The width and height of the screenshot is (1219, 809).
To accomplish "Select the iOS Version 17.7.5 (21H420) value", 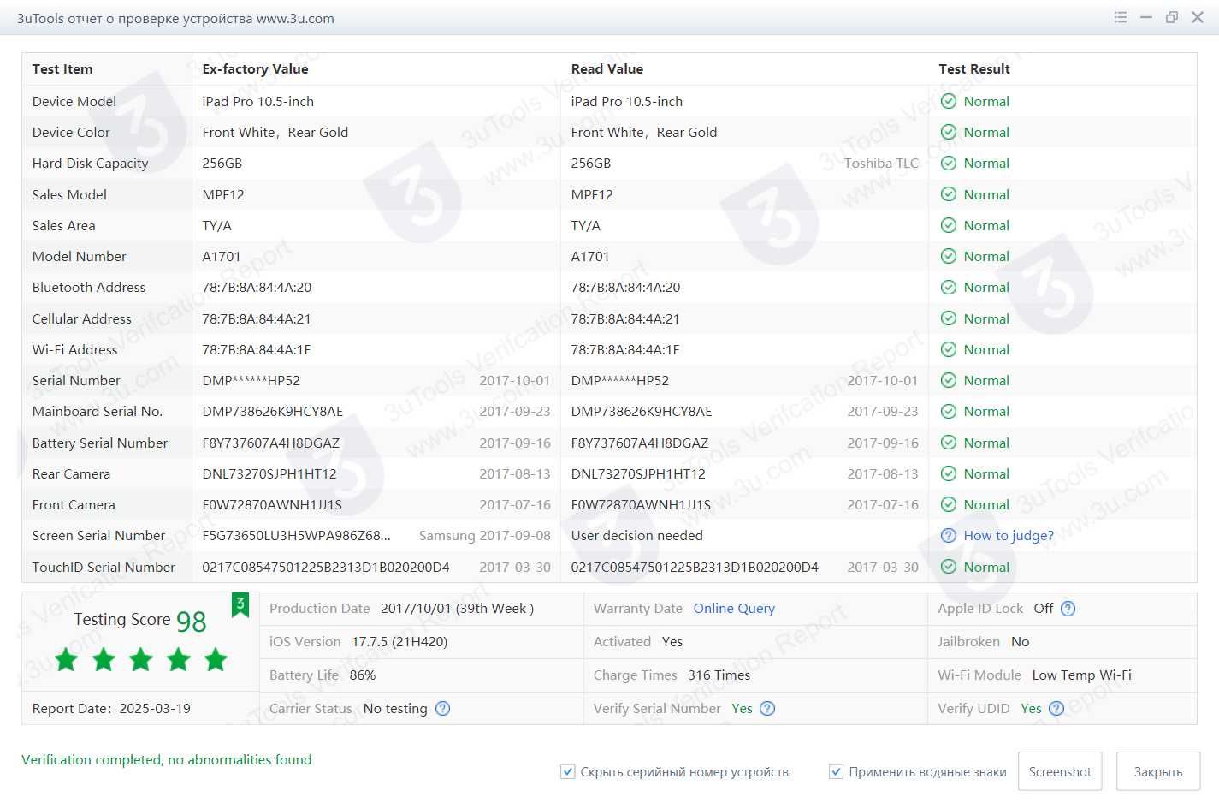I will tap(399, 641).
